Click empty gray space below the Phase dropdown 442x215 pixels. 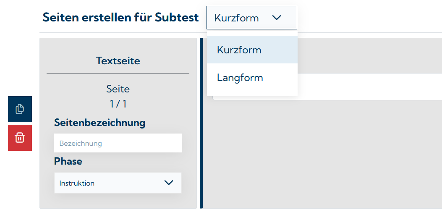coord(118,201)
